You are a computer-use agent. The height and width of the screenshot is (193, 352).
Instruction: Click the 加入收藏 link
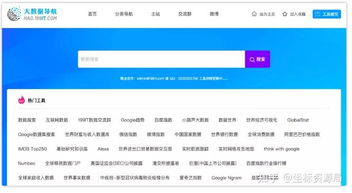[x=298, y=14]
